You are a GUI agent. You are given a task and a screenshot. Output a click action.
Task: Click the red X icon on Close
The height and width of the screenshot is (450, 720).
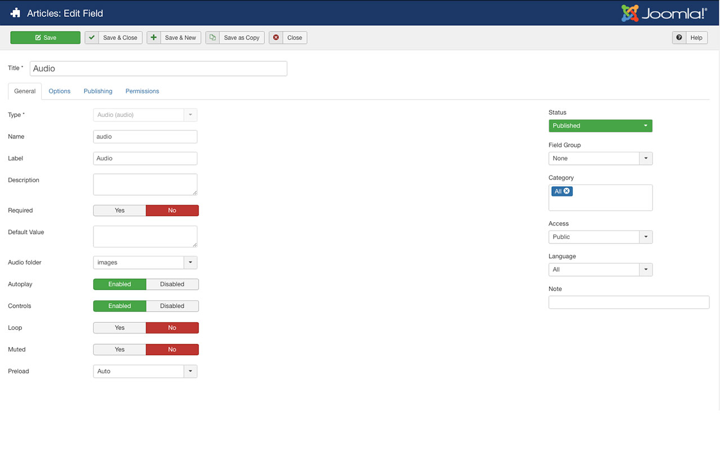[x=276, y=38]
